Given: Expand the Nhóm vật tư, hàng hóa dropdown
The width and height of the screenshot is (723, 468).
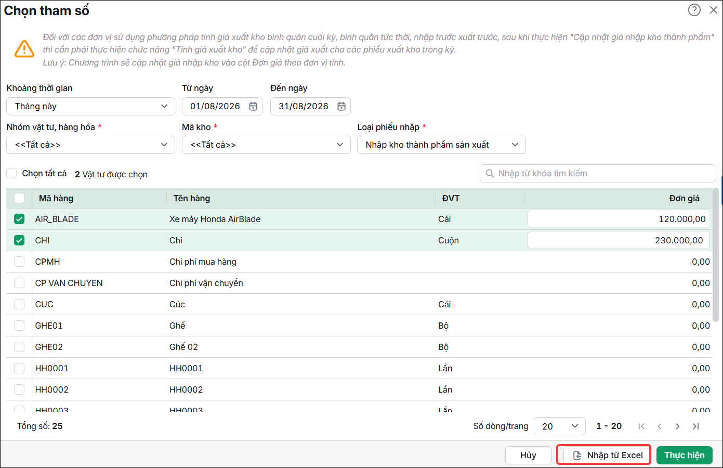Looking at the screenshot, I should (90, 145).
